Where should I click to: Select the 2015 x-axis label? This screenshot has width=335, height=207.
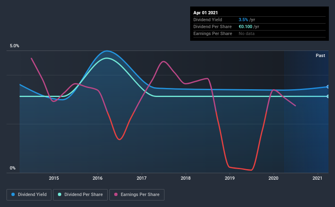54,178
